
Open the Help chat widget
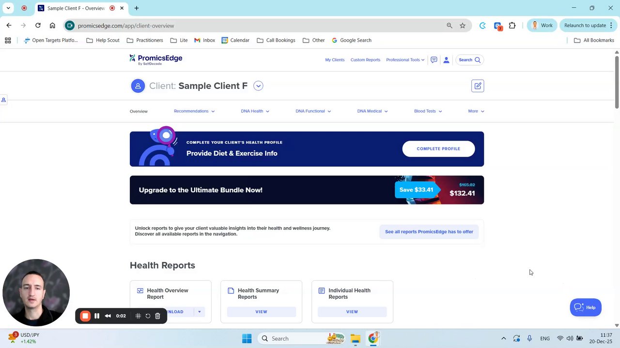pos(586,307)
